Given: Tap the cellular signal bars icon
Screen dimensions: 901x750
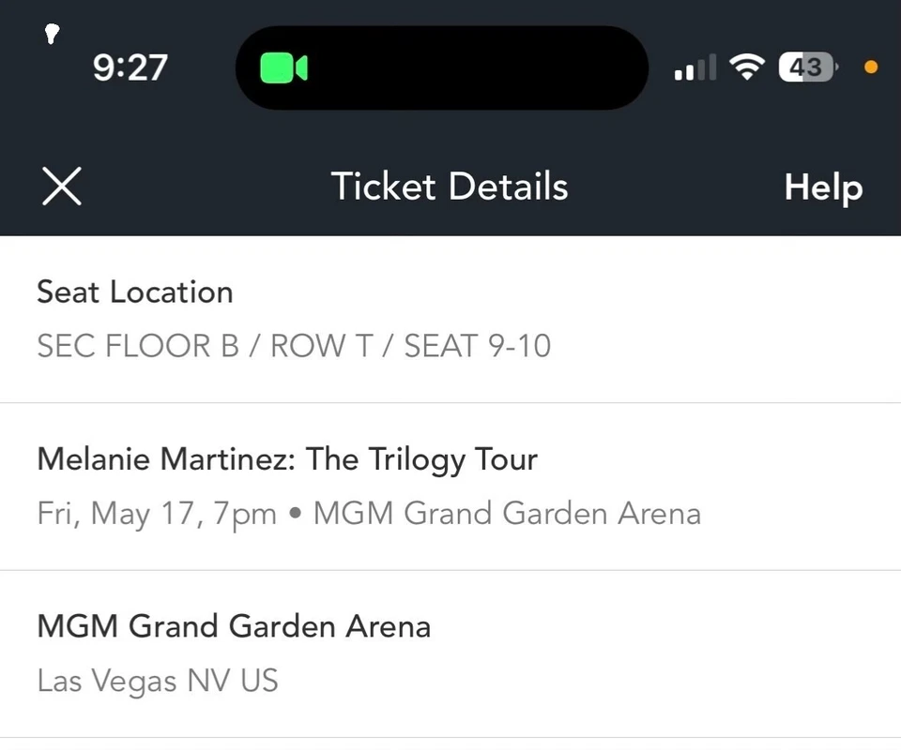Looking at the screenshot, I should (x=695, y=67).
